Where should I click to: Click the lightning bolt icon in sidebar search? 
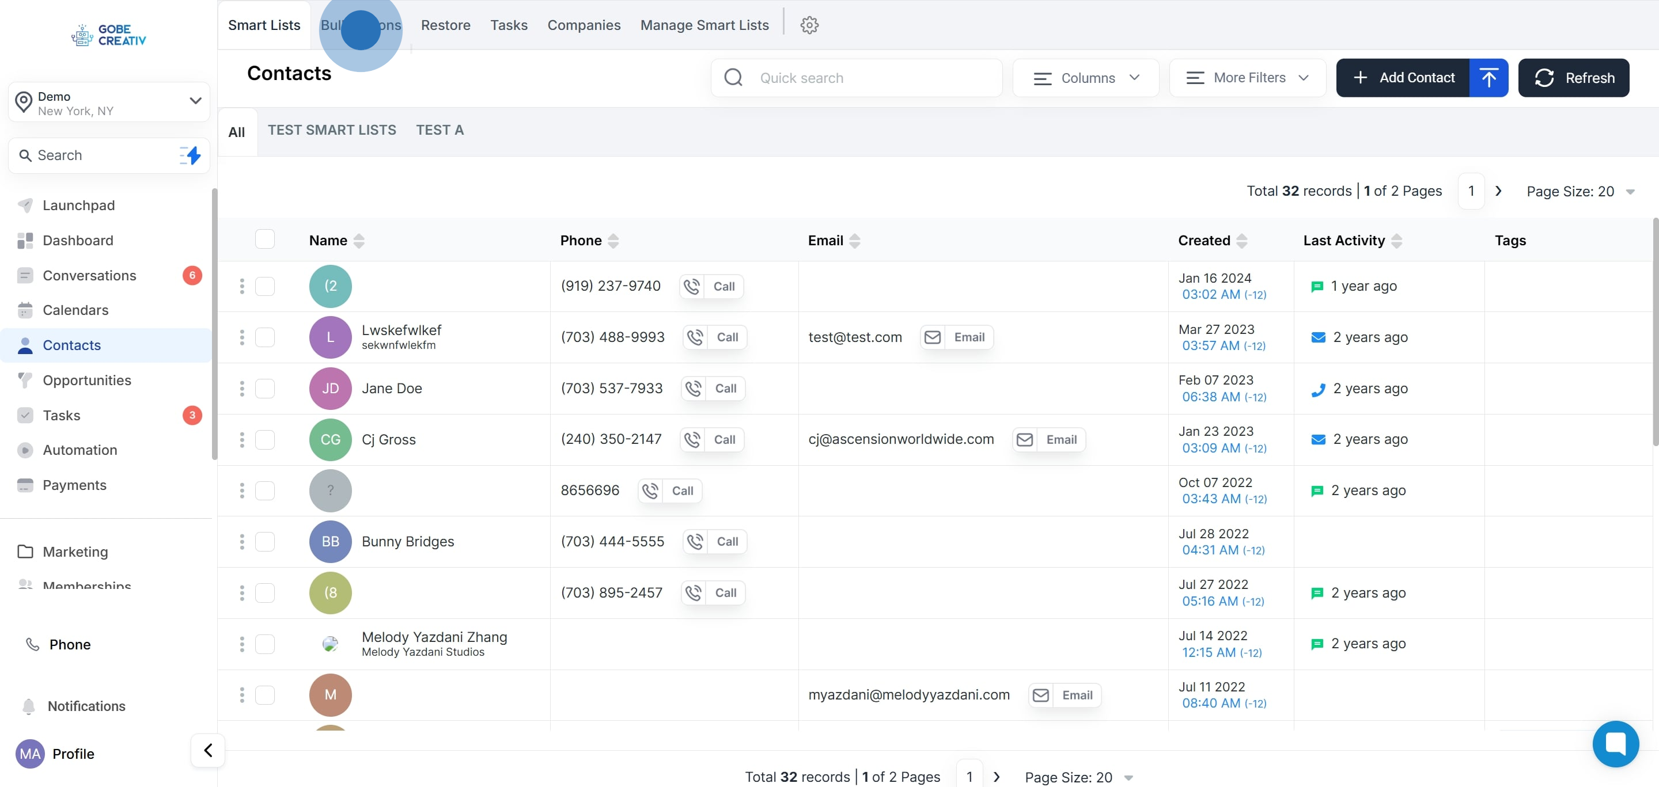click(190, 155)
